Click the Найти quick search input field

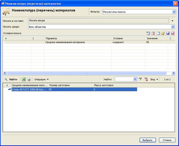(124, 79)
